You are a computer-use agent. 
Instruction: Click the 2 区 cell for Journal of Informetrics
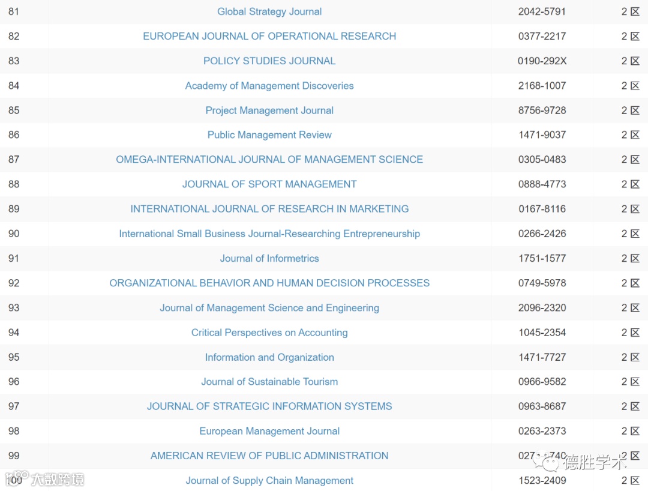630,258
